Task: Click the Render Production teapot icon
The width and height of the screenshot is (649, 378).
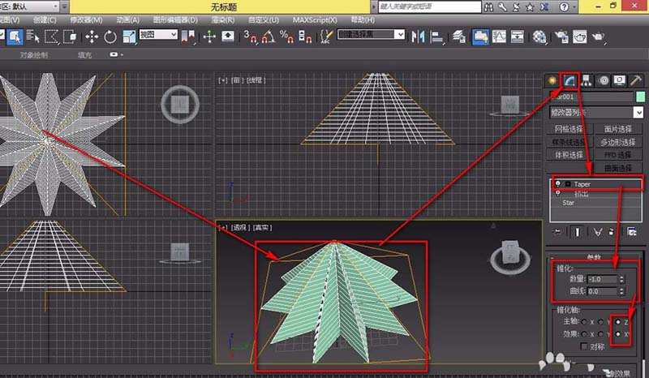Action: [598, 37]
